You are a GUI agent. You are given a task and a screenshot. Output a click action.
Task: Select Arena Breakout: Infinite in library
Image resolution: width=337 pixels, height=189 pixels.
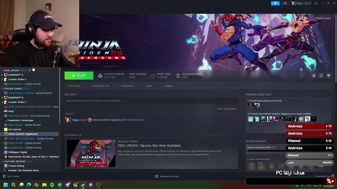(x=30, y=93)
